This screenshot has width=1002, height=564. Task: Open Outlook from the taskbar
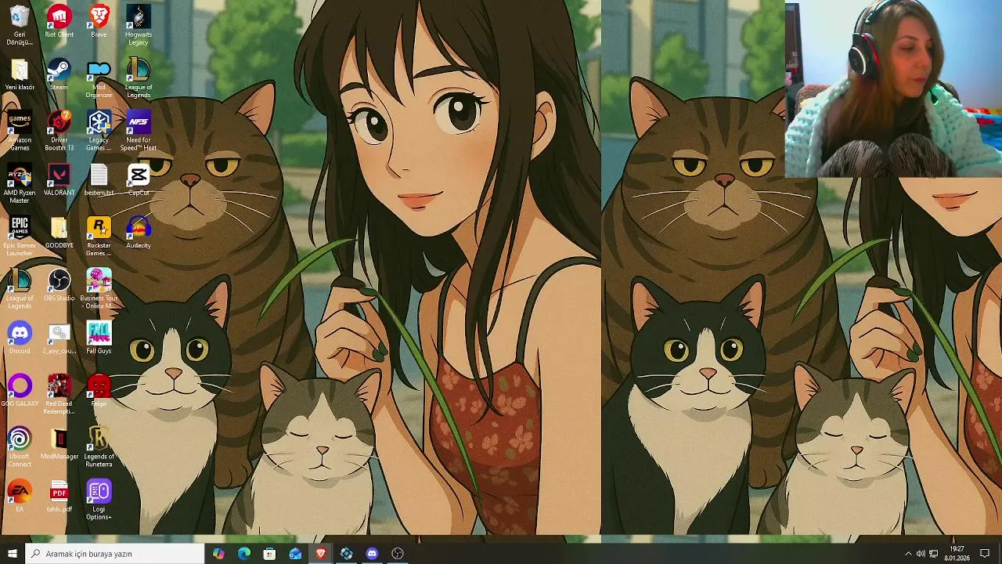click(295, 553)
